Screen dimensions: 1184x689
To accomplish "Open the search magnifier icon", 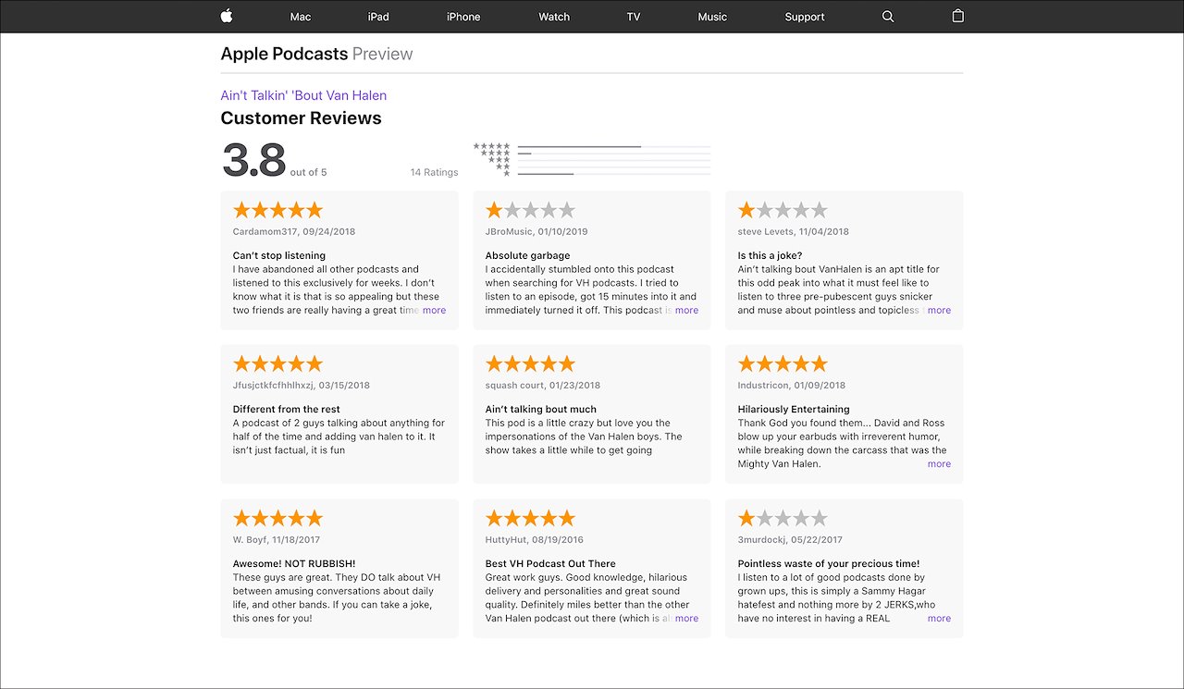I will (888, 17).
